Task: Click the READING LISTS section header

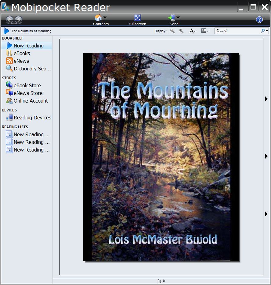Action: point(15,127)
